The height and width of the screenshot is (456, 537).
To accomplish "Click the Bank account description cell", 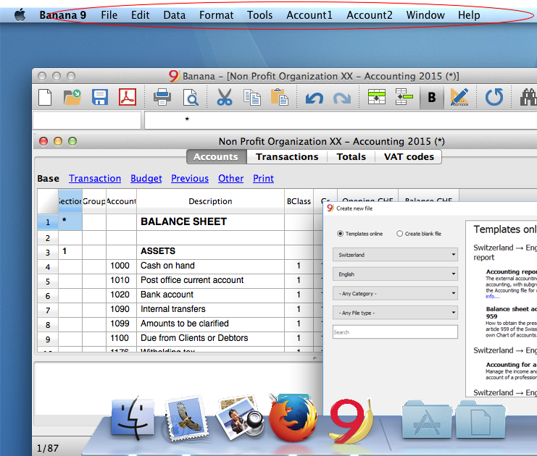I will (210, 295).
